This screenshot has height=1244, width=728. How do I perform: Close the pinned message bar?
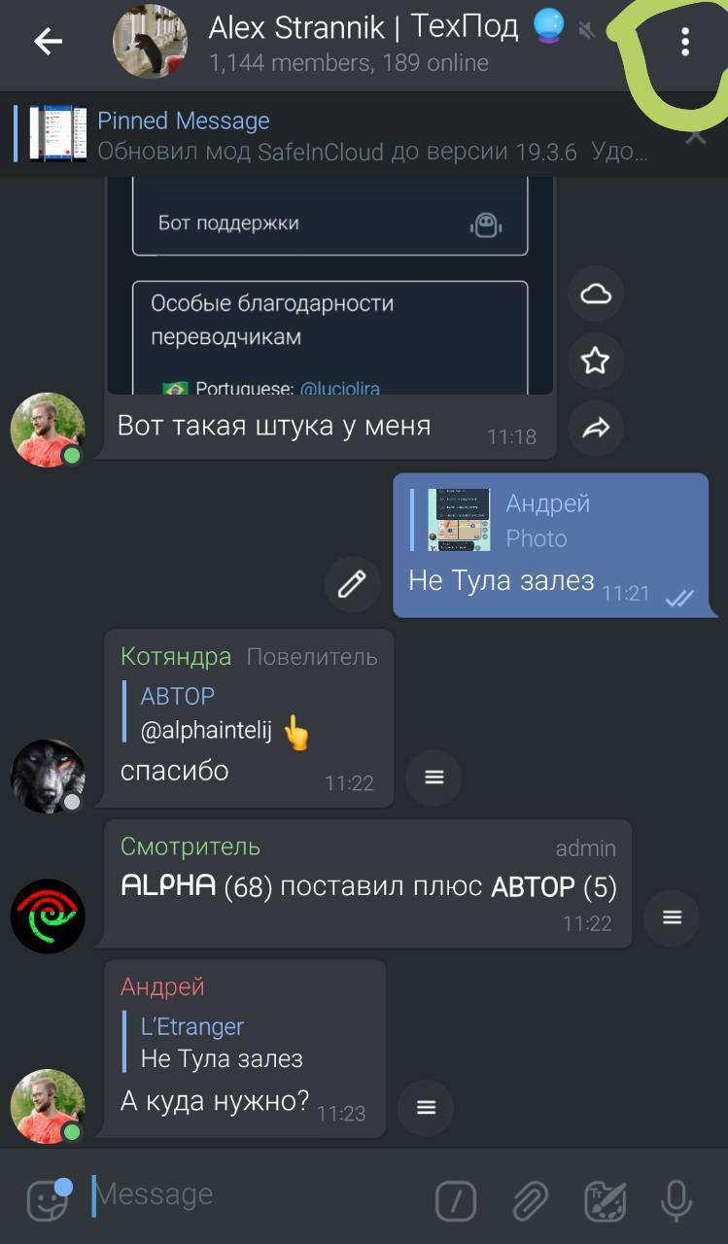[696, 137]
